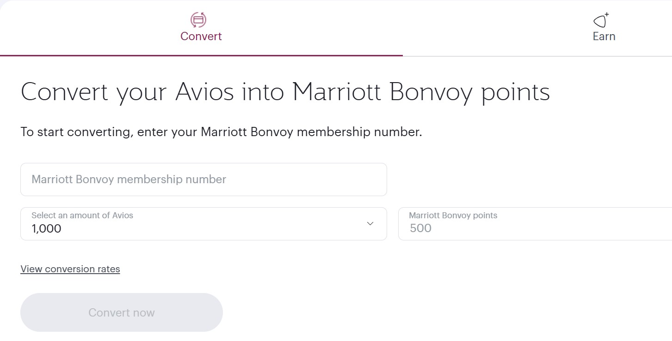Click the Convert now call-to-action
Screen dimensions: 672x341
coord(121,312)
